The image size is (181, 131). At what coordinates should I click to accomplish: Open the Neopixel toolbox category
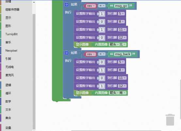click(11, 50)
